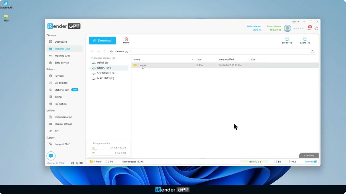Click the (Z:) to (Y:) transfer icon
Screen dimensions: 346x194
coord(287,39)
